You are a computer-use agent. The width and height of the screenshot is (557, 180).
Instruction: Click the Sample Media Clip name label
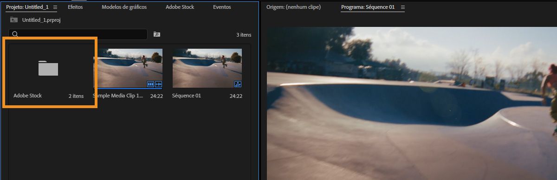click(x=118, y=96)
